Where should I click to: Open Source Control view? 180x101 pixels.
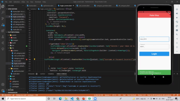click(3, 18)
